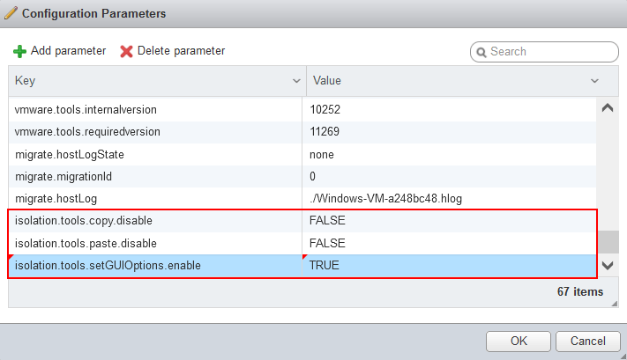Select the isolation.tools.setGUIOptions.enable key
This screenshot has height=360, width=627.
pos(108,266)
